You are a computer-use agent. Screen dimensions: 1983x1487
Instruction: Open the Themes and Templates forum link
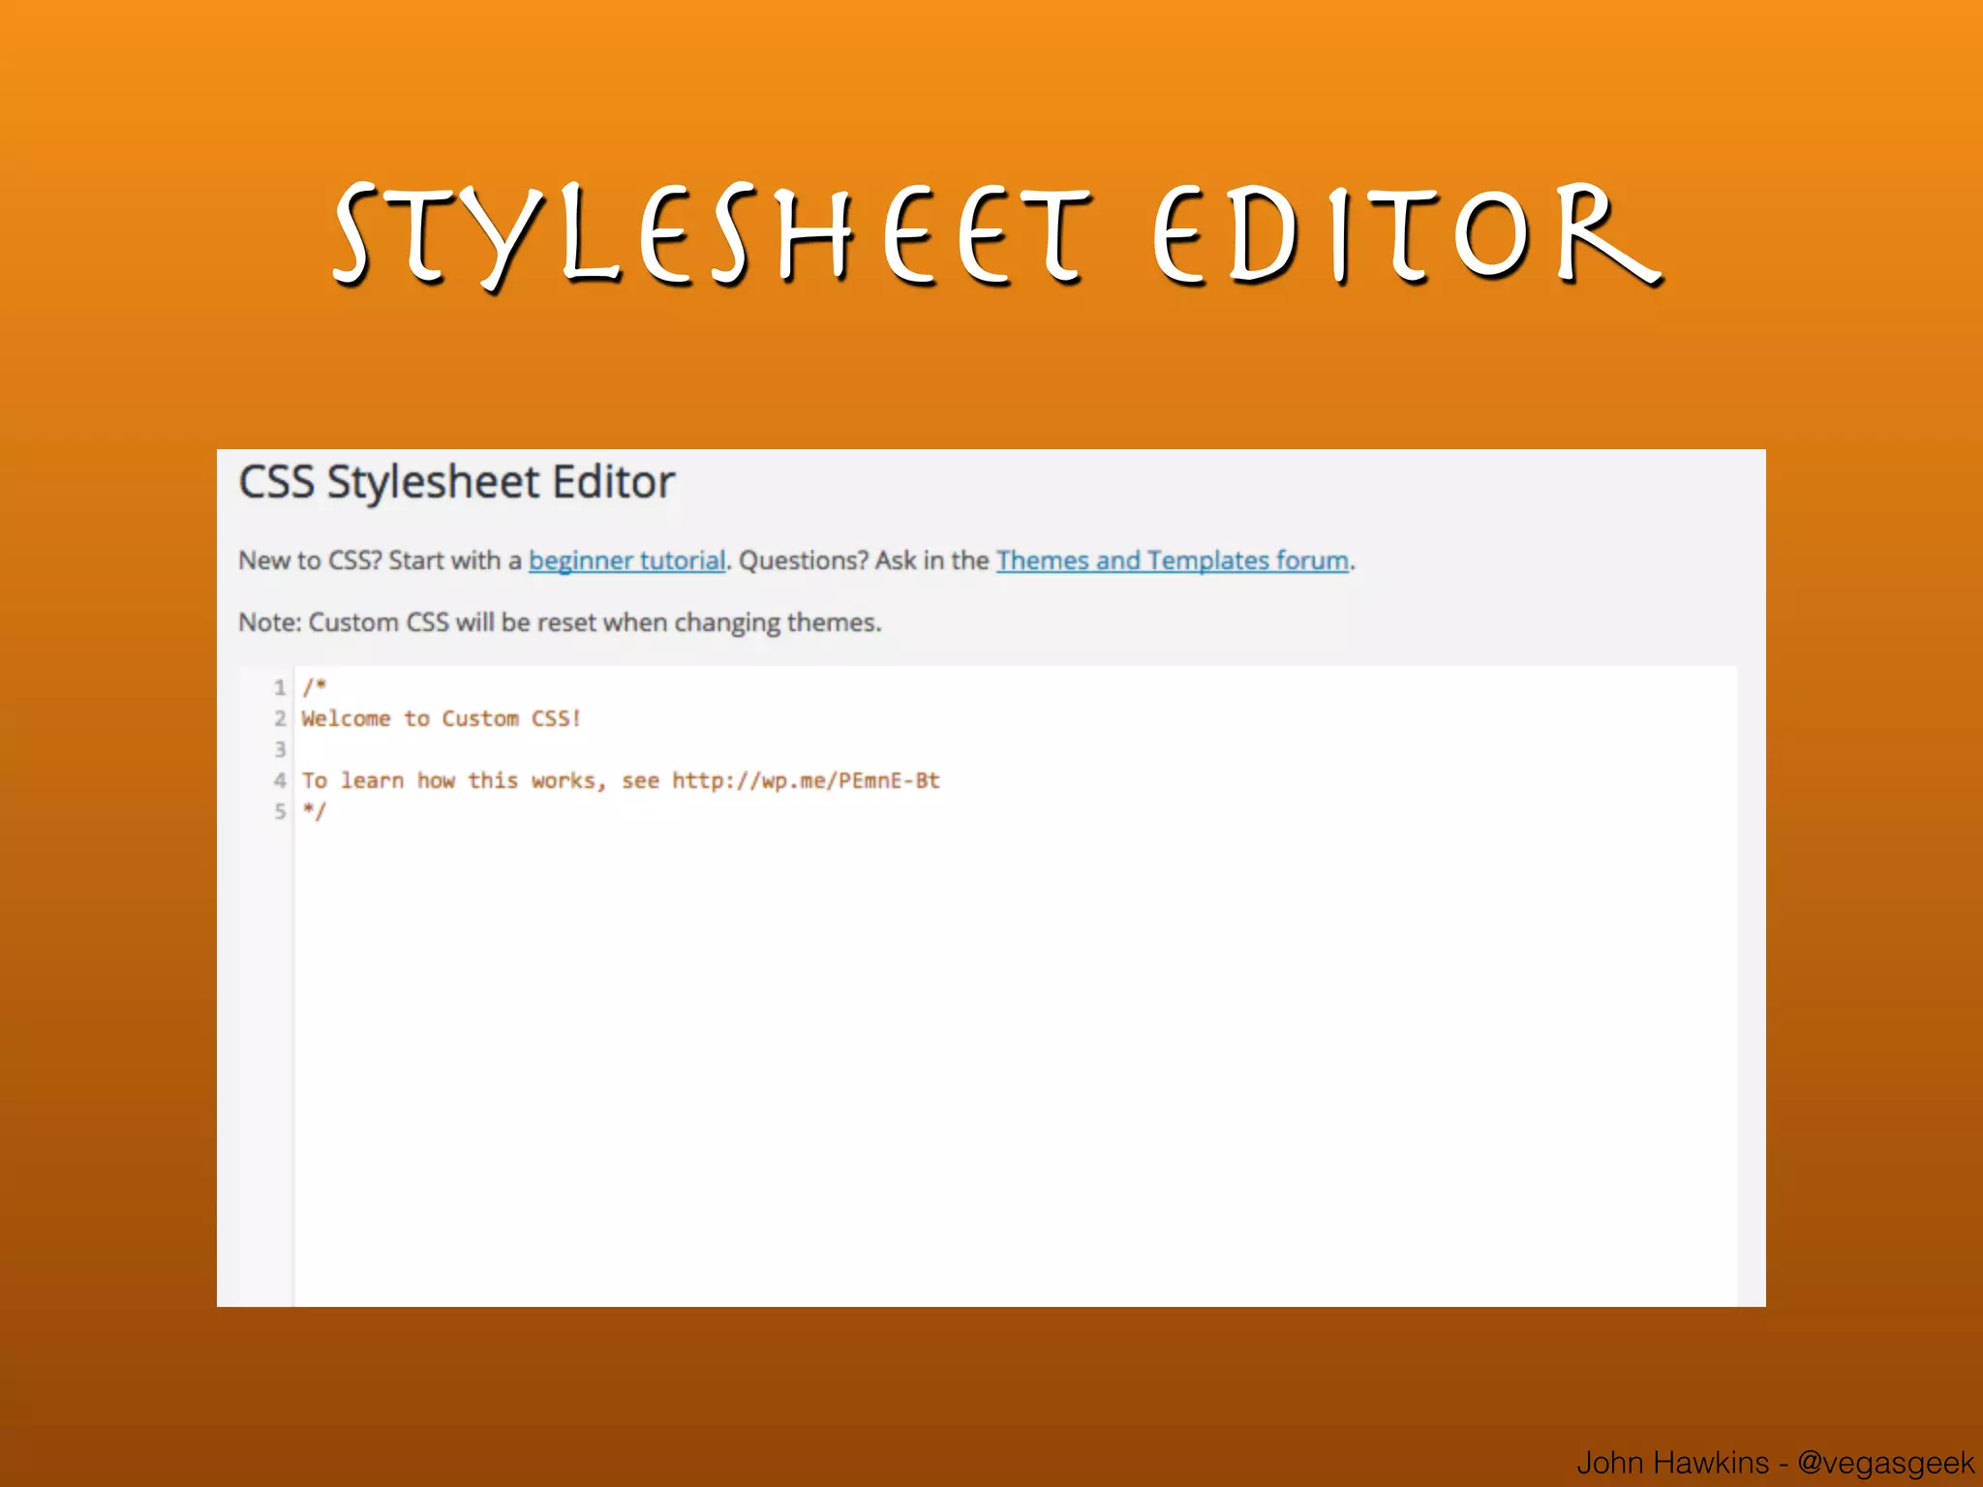pyautogui.click(x=1173, y=561)
